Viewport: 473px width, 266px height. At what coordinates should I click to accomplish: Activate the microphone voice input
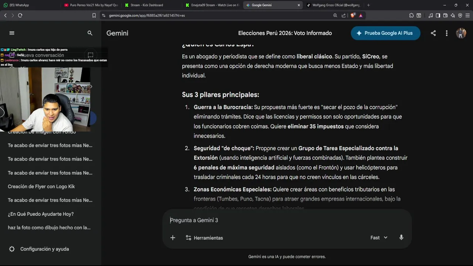pyautogui.click(x=401, y=238)
